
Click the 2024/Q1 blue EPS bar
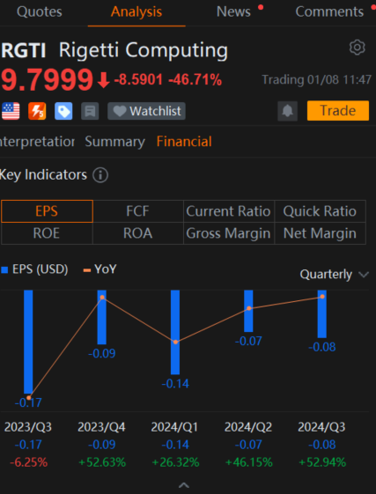(175, 332)
